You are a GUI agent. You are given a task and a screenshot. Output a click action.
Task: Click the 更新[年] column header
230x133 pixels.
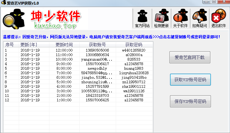pyautogui.click(x=29, y=45)
